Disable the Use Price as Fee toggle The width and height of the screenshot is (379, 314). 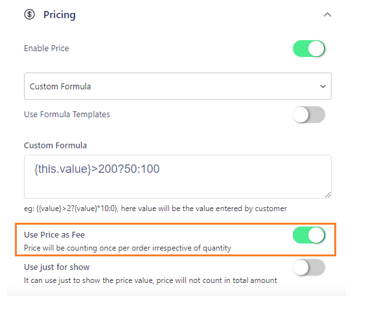click(308, 235)
